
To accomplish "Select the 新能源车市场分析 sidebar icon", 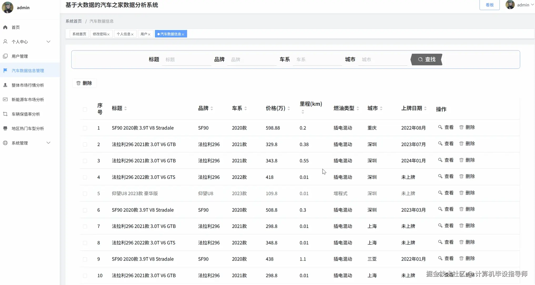I will pyautogui.click(x=5, y=99).
